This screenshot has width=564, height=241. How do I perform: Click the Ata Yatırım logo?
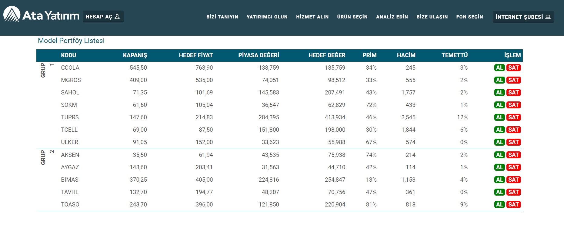point(41,15)
